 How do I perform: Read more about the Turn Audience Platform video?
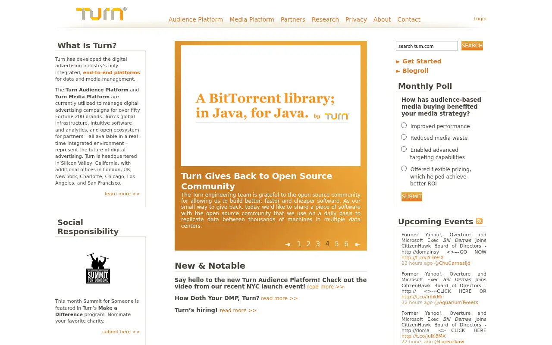coord(326,287)
